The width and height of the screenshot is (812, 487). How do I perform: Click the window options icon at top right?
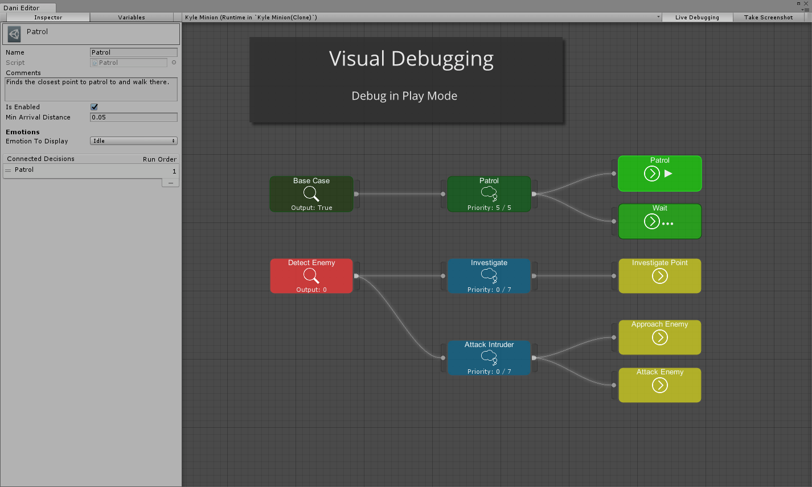coord(806,9)
